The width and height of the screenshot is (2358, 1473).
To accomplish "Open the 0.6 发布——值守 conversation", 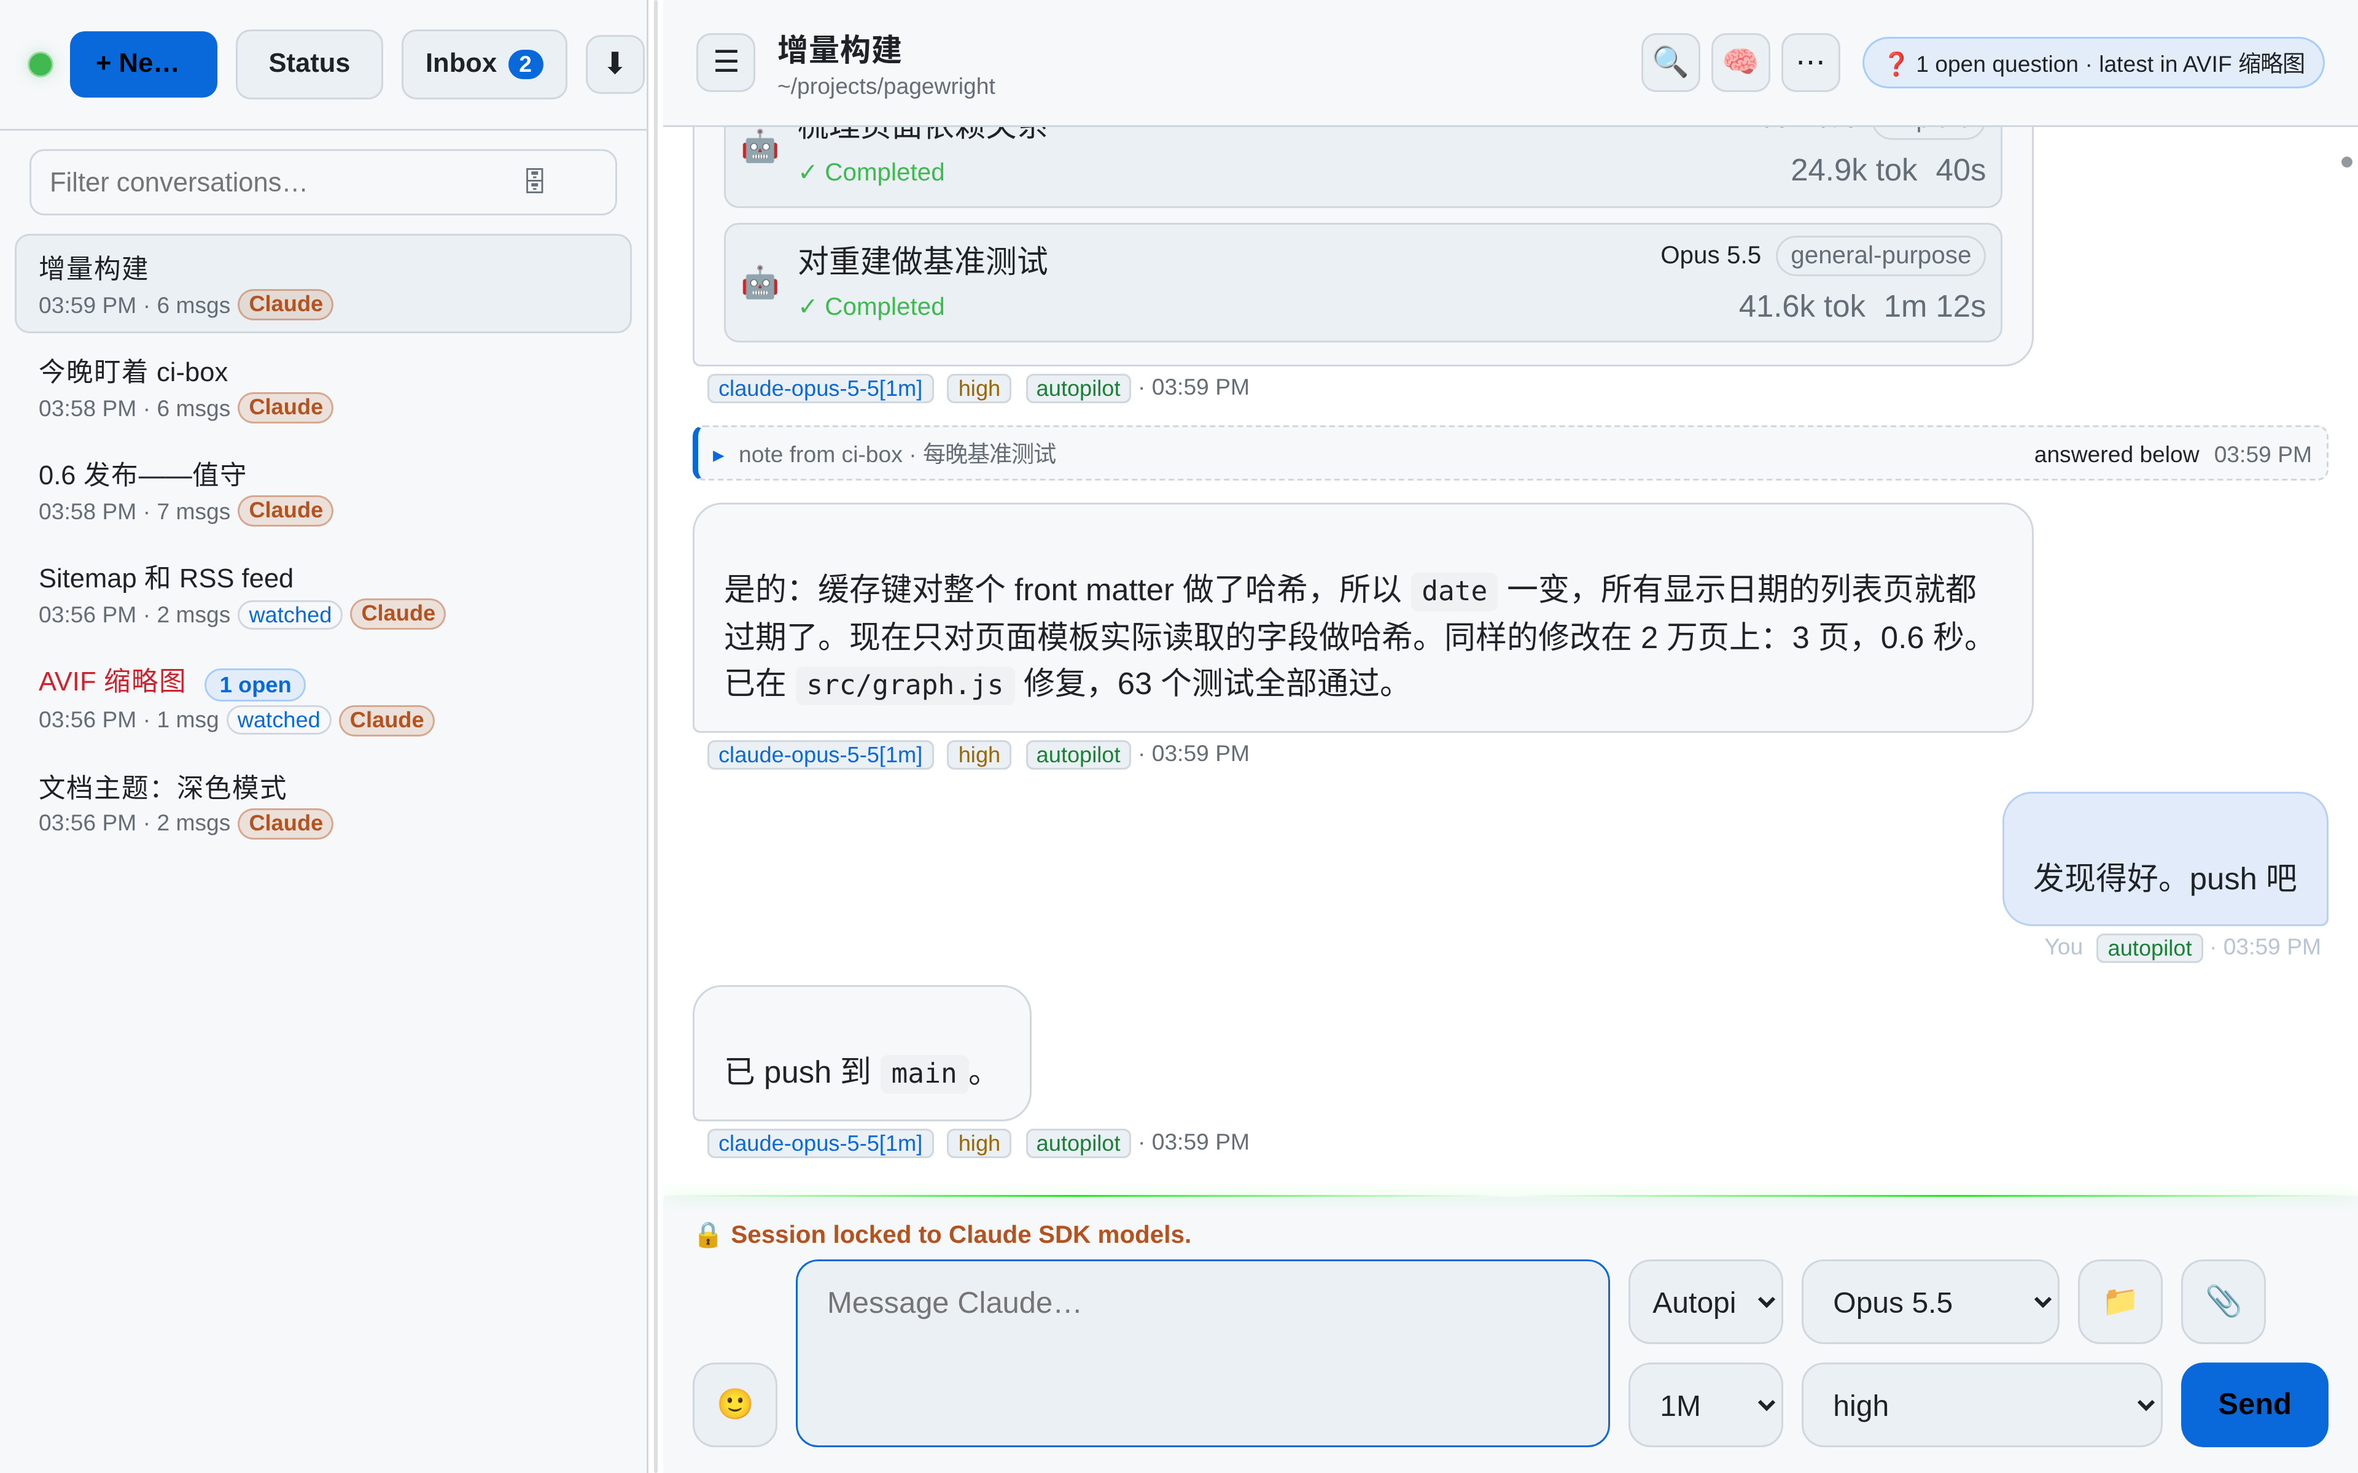I will pos(322,491).
